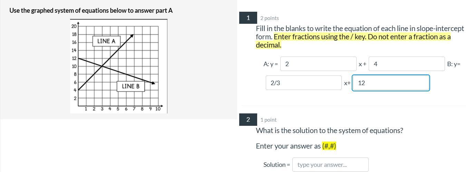Click the "B: y=" equation label
Screen dimensions: 466x172
click(x=454, y=64)
